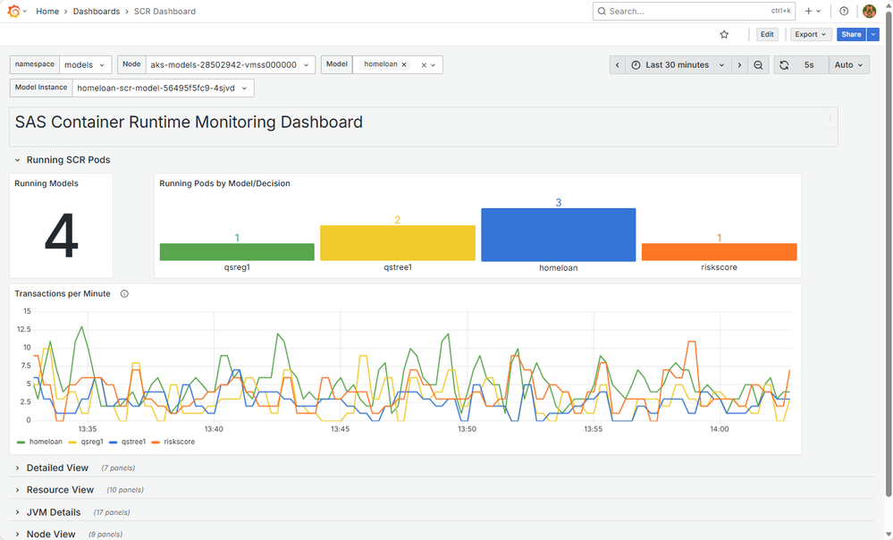Open Transactions per Minute info icon
Viewport: 893px width, 540px height.
124,294
